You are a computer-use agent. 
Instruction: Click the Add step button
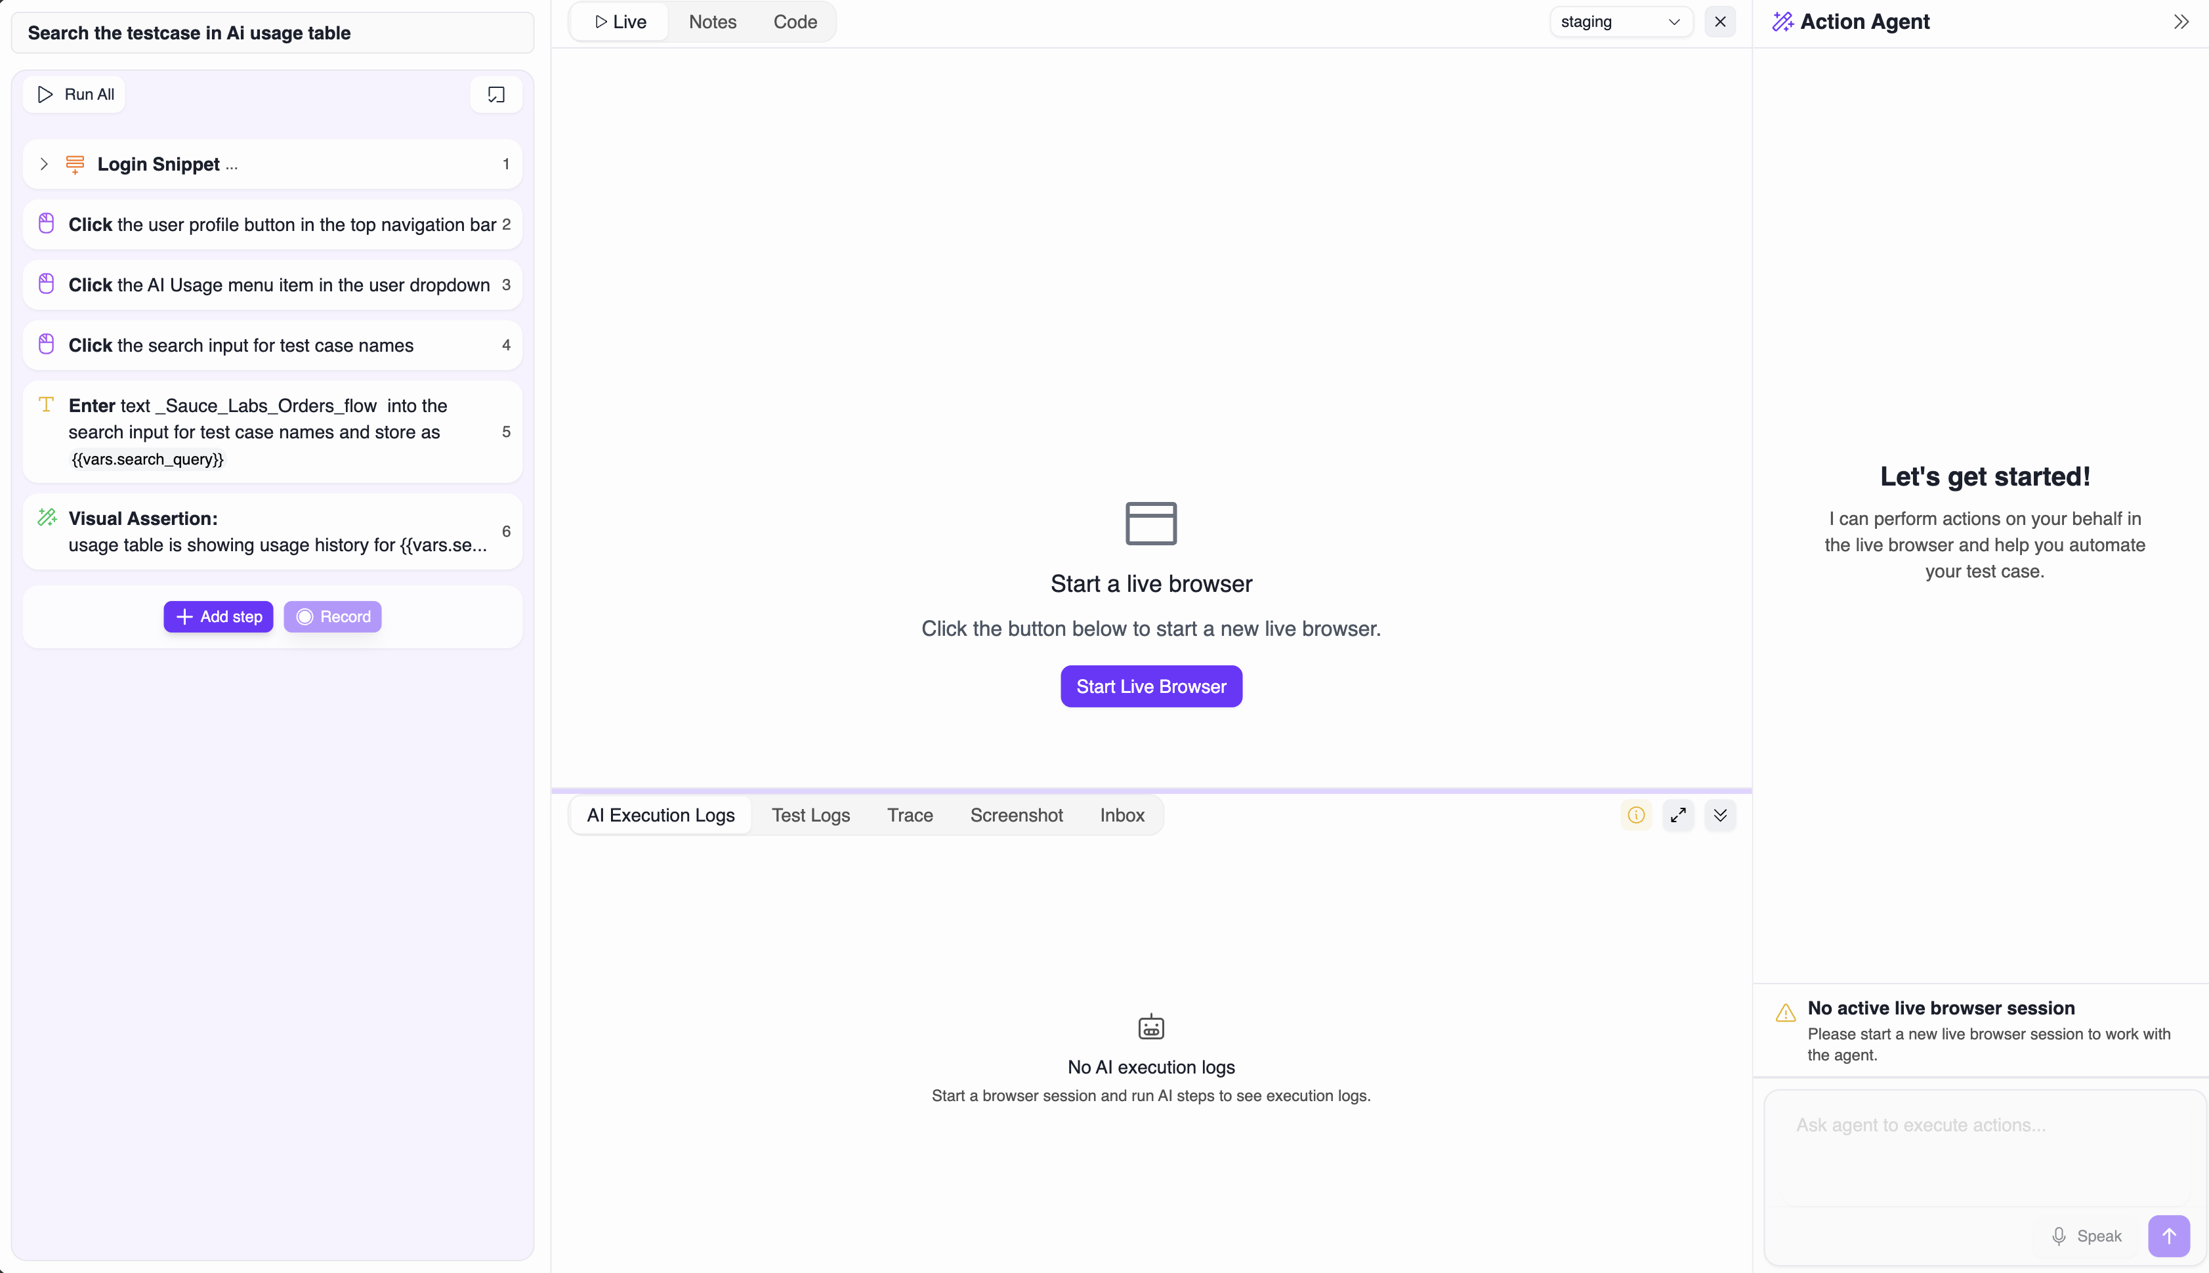218,616
